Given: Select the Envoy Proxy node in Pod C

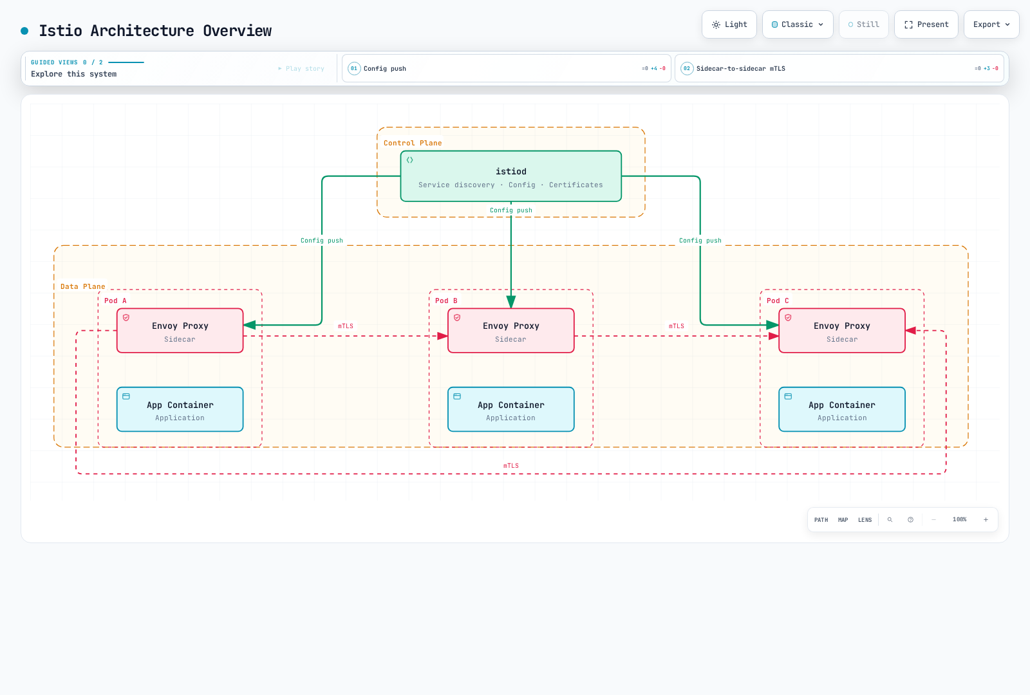Looking at the screenshot, I should pyautogui.click(x=842, y=331).
